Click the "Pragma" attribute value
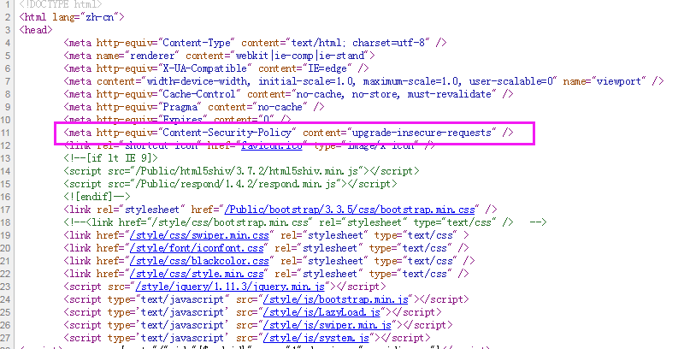The image size is (690, 349). coord(180,107)
